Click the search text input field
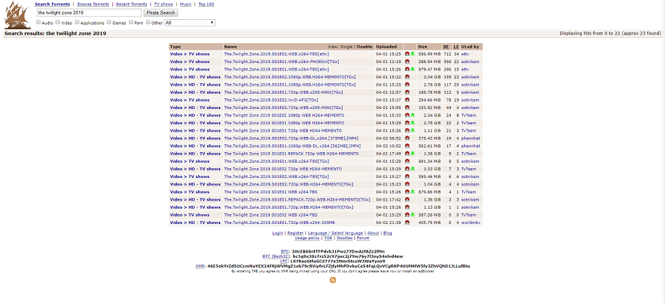The height and width of the screenshot is (303, 665). click(x=88, y=13)
